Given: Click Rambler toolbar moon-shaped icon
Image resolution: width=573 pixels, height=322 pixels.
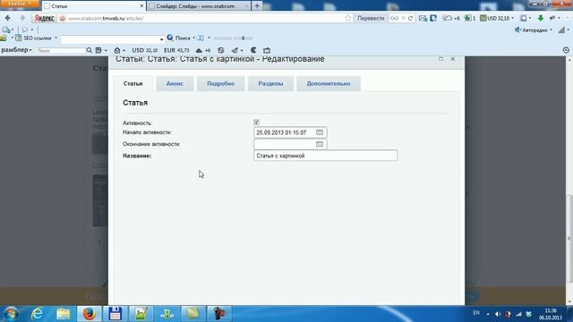Looking at the screenshot, I should pyautogui.click(x=253, y=50).
